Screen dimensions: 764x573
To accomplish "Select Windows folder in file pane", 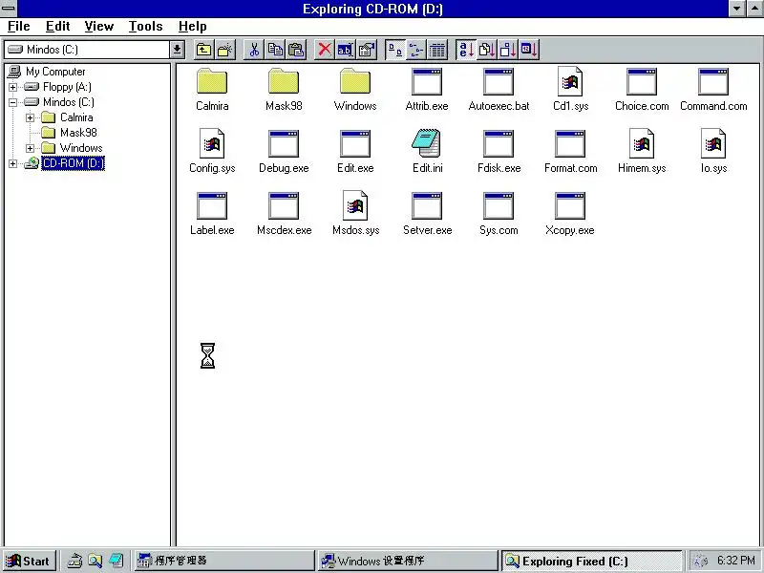I will (x=355, y=90).
